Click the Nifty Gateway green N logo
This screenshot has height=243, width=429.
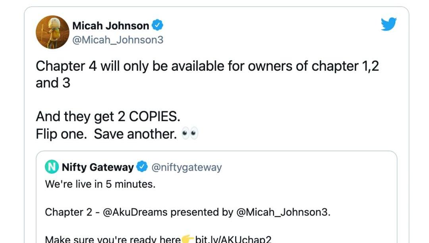coord(52,167)
